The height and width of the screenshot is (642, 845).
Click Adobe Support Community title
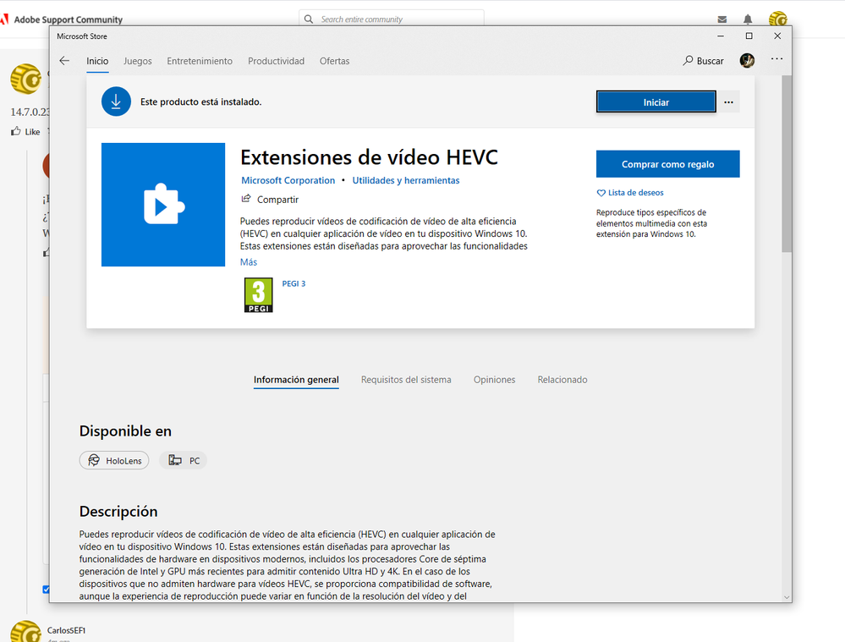[69, 19]
